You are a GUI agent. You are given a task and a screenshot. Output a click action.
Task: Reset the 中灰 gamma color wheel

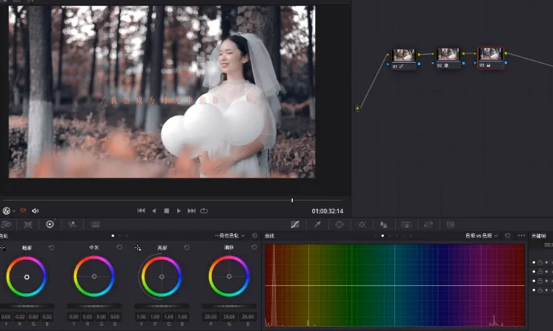coord(119,247)
